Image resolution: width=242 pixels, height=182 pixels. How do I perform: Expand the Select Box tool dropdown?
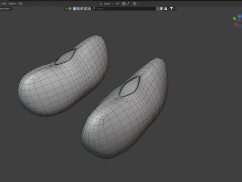[6, 9]
